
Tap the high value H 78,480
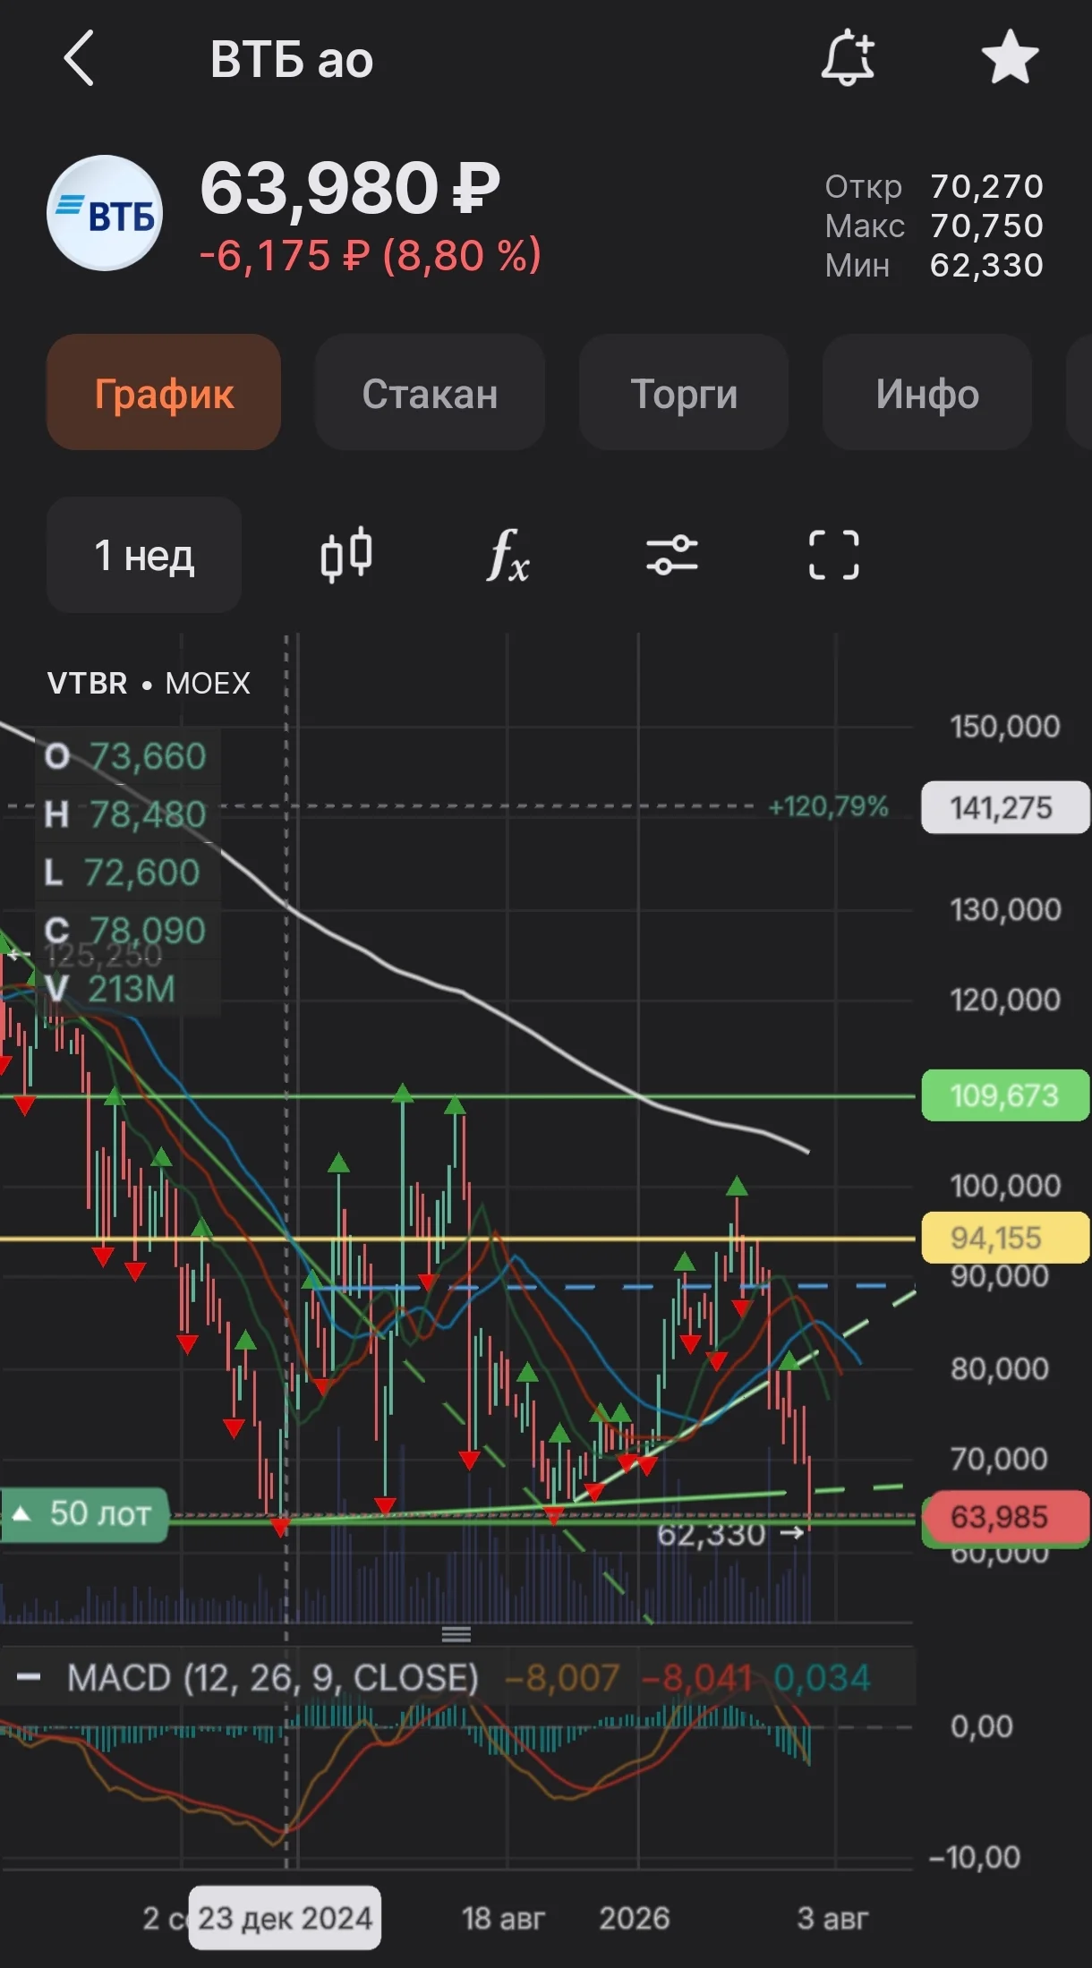125,814
